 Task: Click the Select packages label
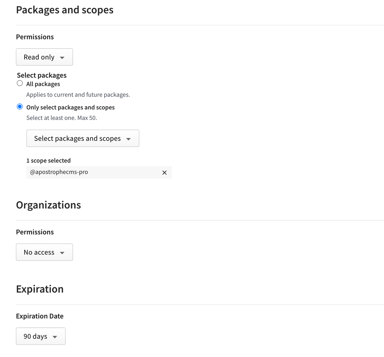pyautogui.click(x=41, y=75)
